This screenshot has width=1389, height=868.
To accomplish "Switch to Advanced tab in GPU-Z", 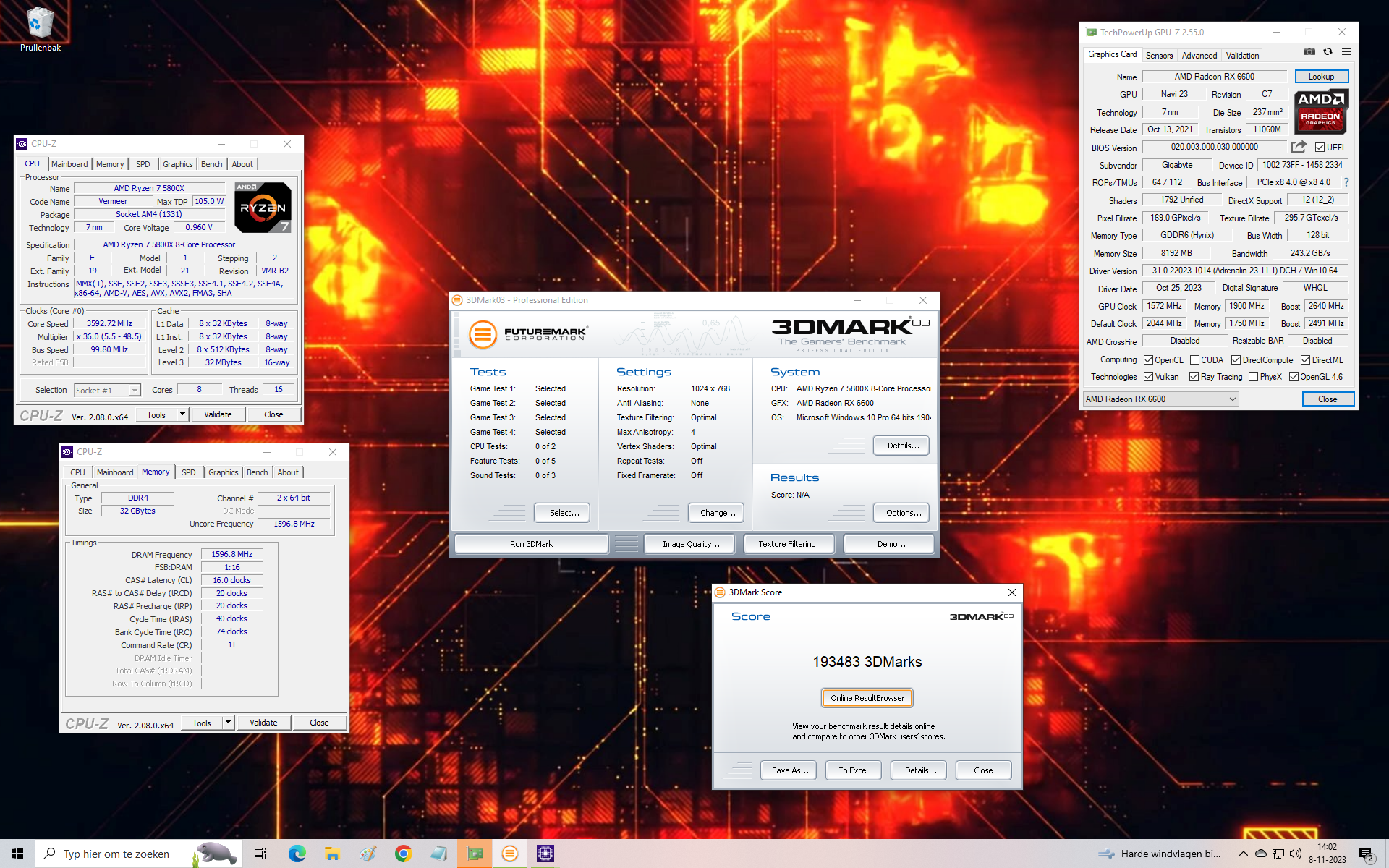I will (1199, 55).
